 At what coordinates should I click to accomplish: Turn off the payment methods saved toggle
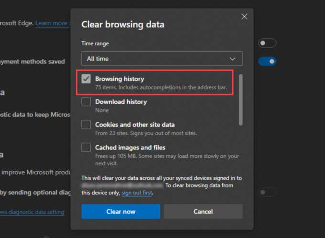267,61
